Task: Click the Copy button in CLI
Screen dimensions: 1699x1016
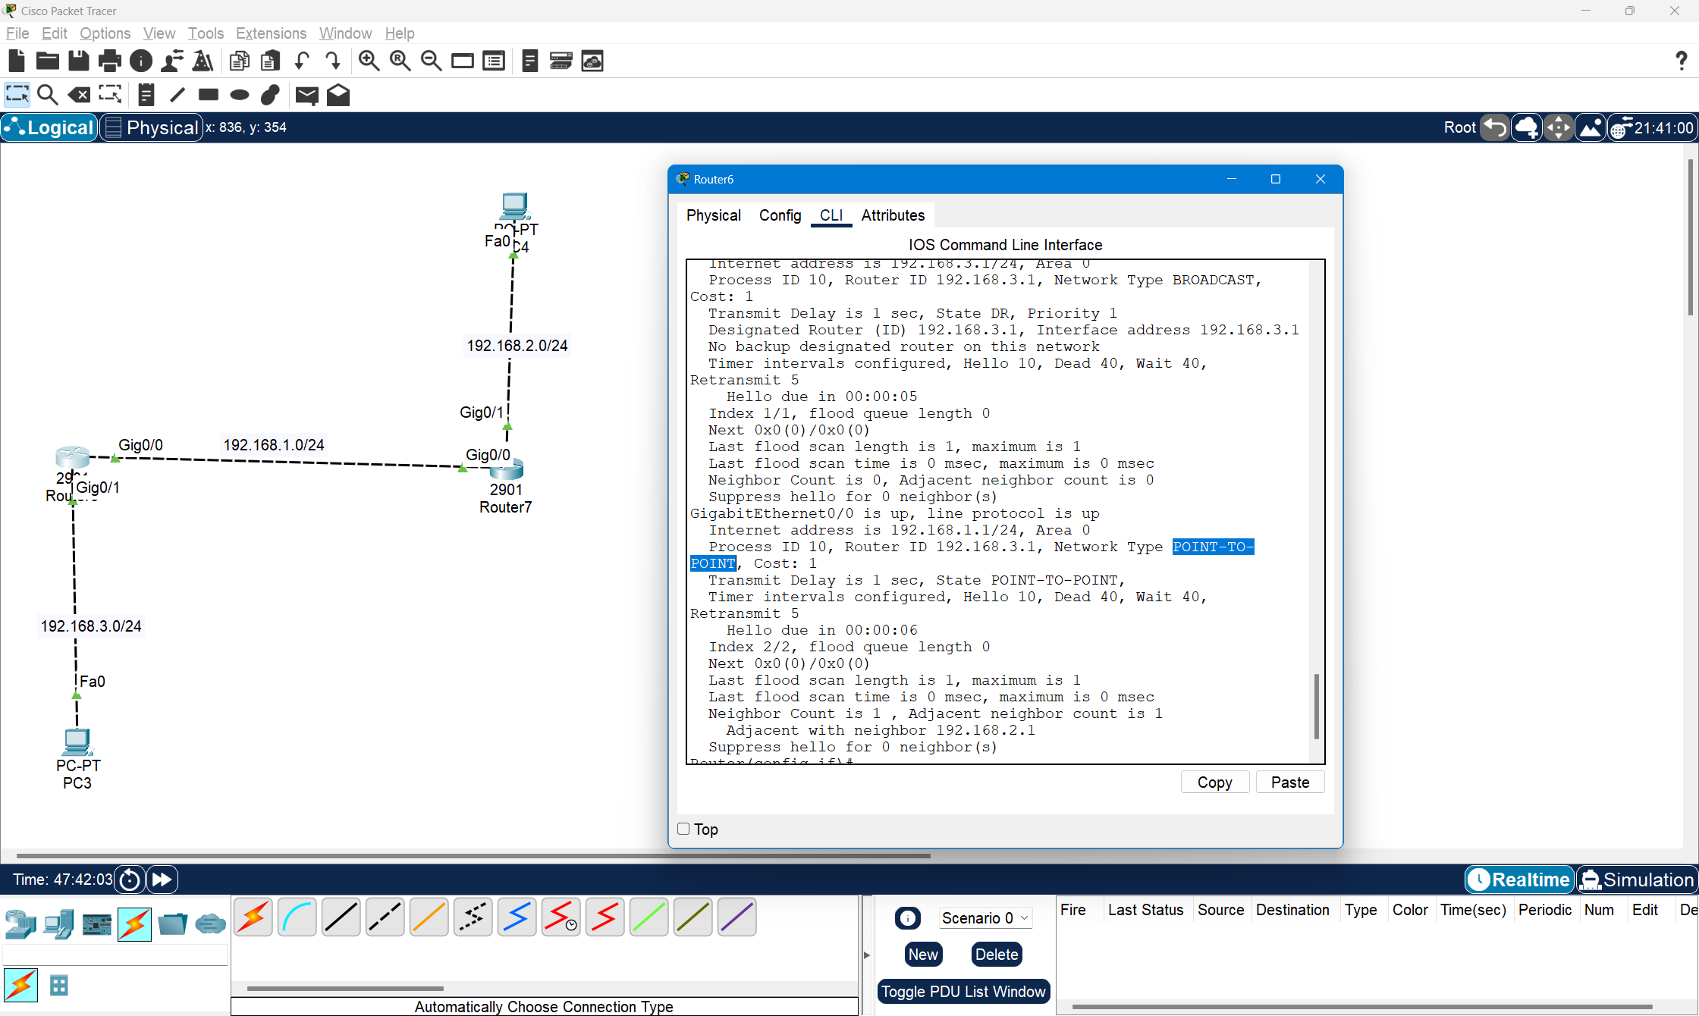Action: pyautogui.click(x=1214, y=782)
